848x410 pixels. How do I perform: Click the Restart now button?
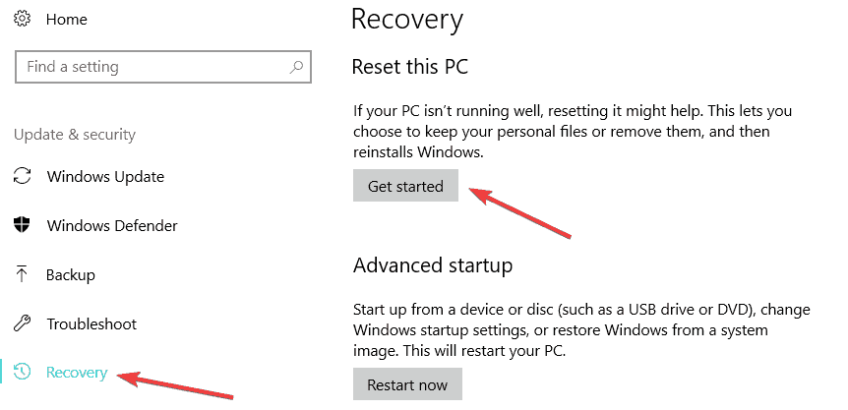pyautogui.click(x=407, y=384)
